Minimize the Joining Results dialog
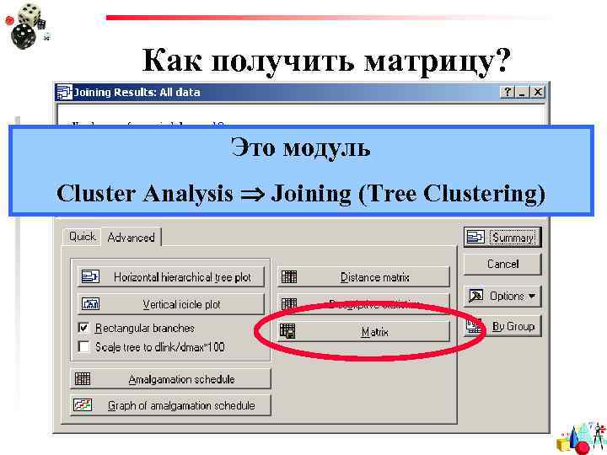Image resolution: width=607 pixels, height=455 pixels. (x=522, y=92)
